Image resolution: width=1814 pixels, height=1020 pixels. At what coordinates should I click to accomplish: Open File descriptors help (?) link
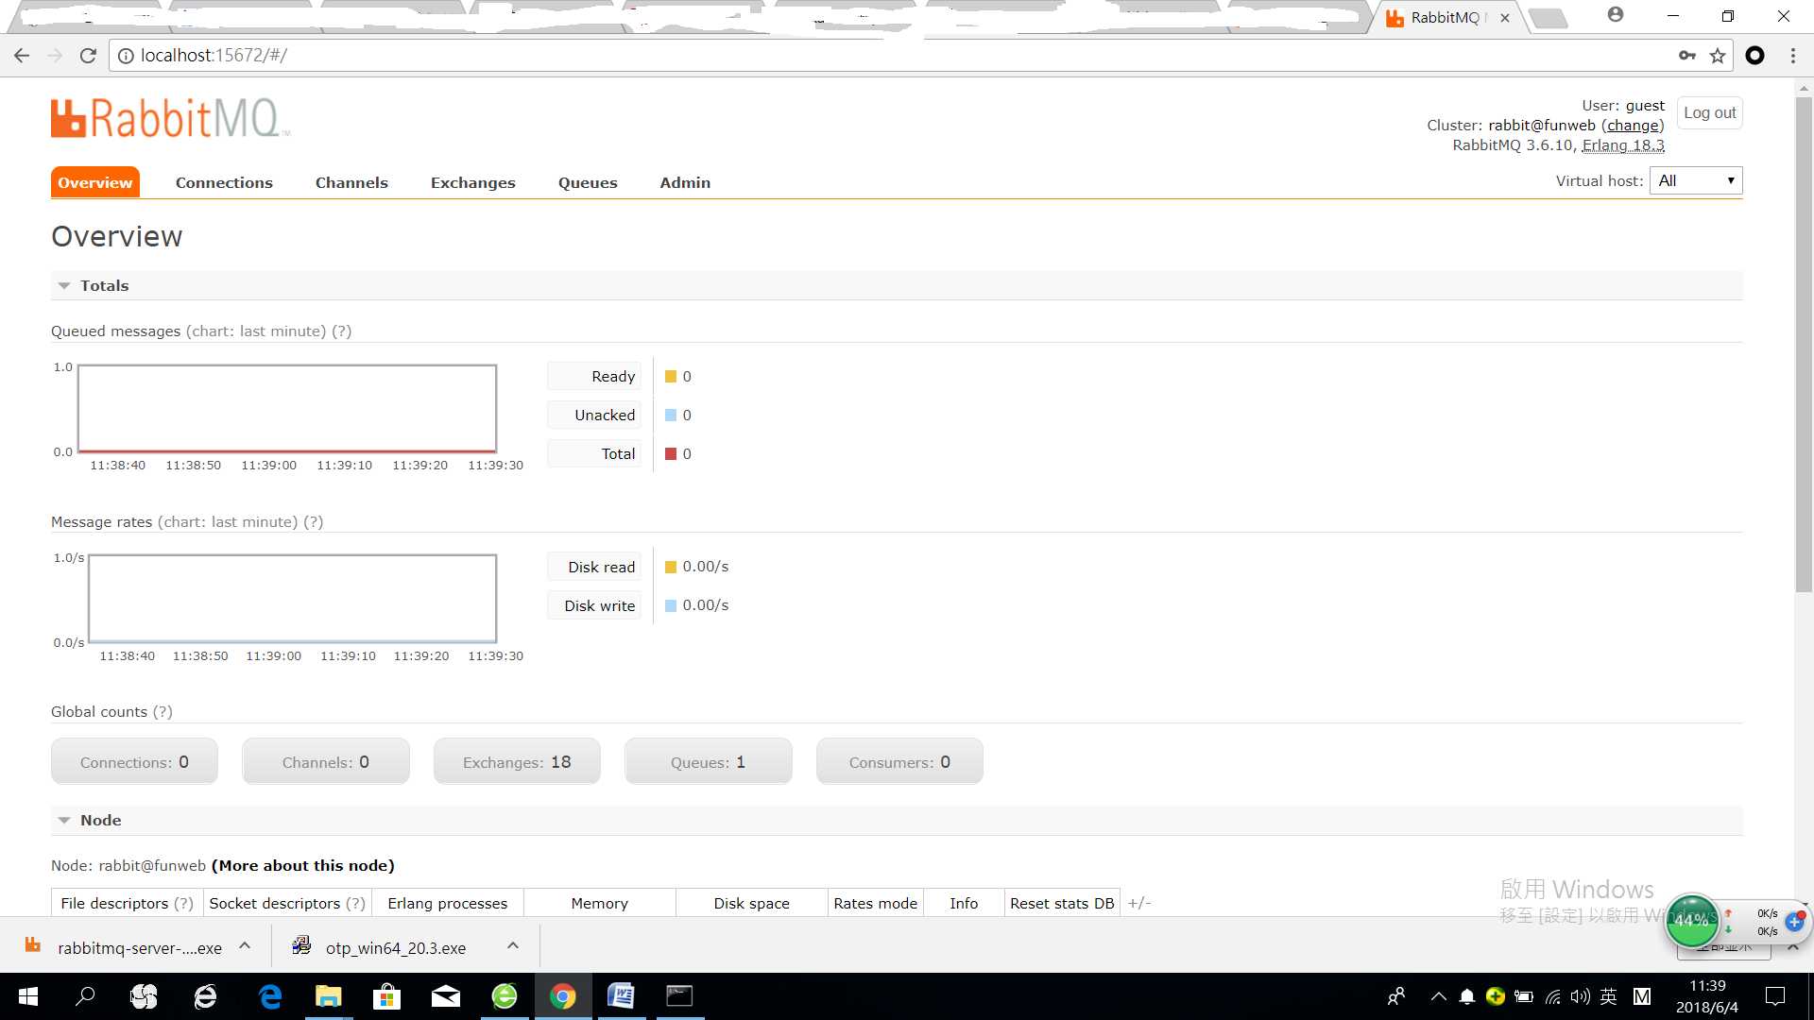click(183, 904)
